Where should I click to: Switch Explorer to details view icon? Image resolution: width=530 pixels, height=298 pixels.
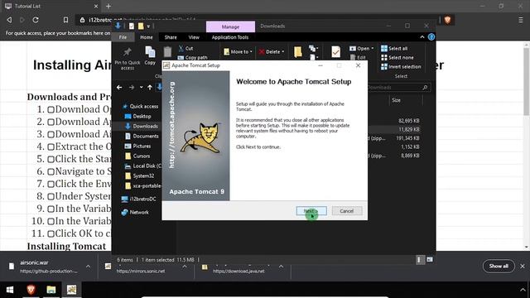tap(420, 259)
